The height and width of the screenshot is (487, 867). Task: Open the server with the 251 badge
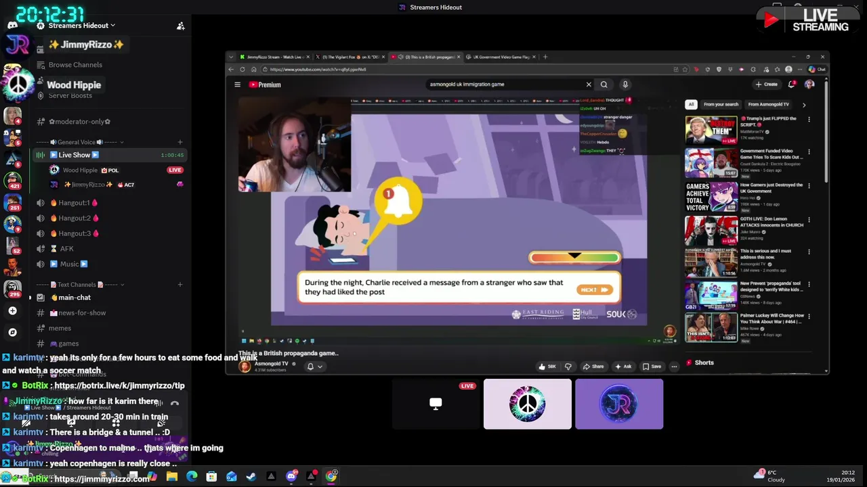(12, 202)
